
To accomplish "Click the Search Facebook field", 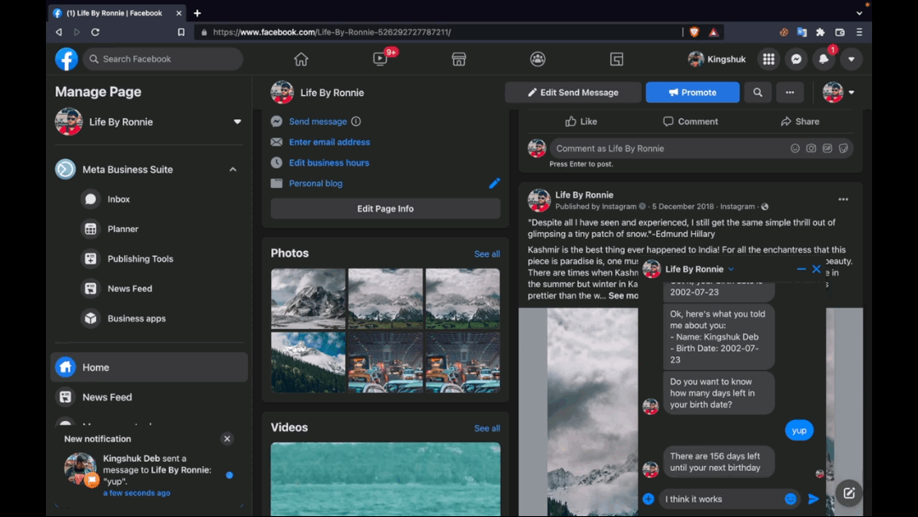I will click(162, 60).
